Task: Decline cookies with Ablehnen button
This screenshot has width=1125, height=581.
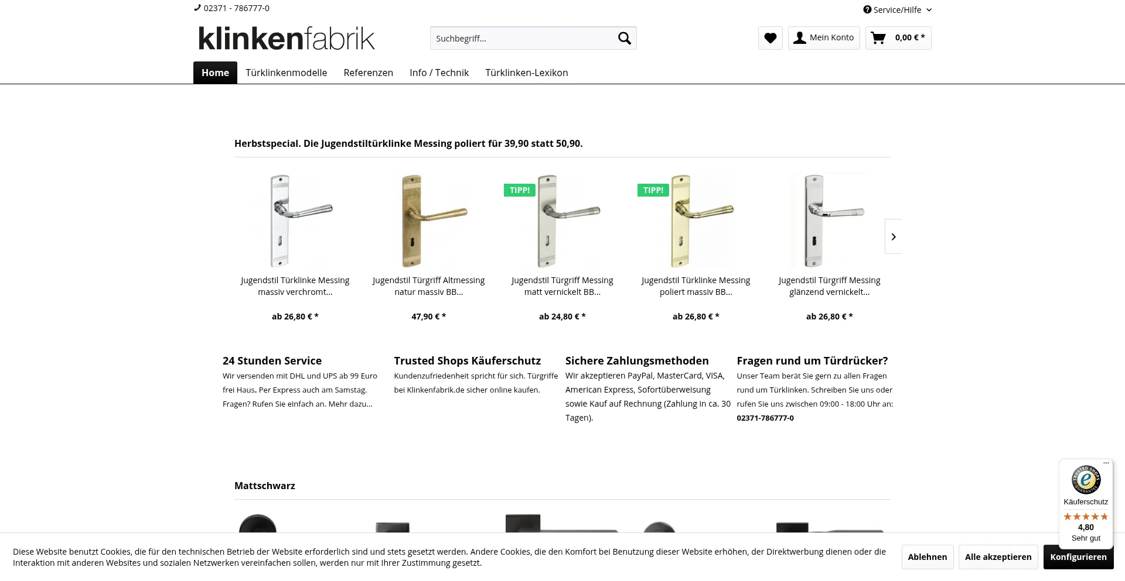Action: click(927, 557)
